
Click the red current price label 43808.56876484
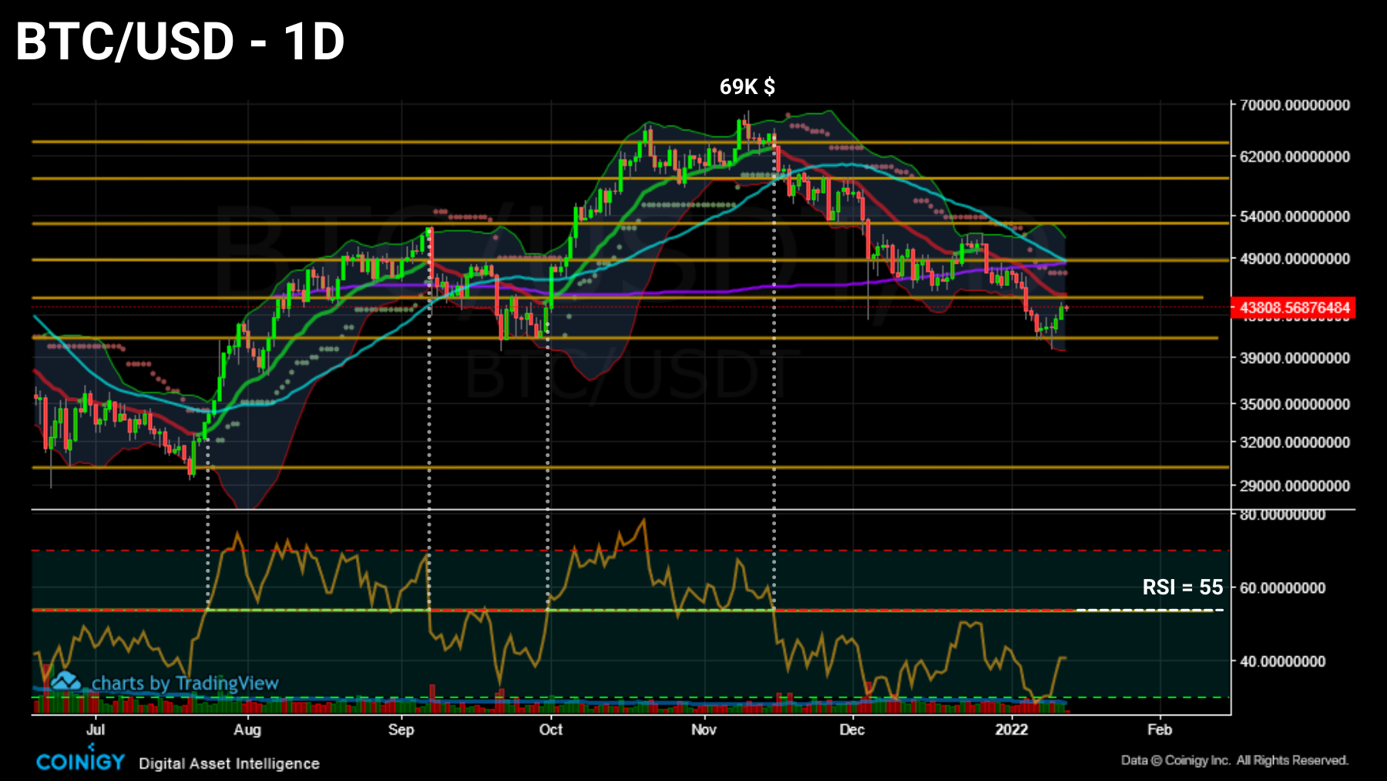coord(1295,307)
